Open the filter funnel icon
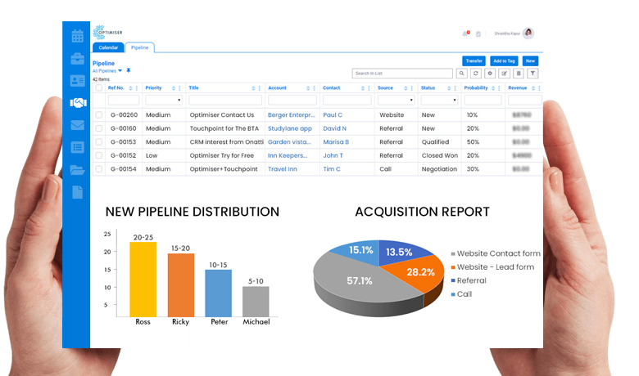The image size is (639, 376). (x=532, y=74)
